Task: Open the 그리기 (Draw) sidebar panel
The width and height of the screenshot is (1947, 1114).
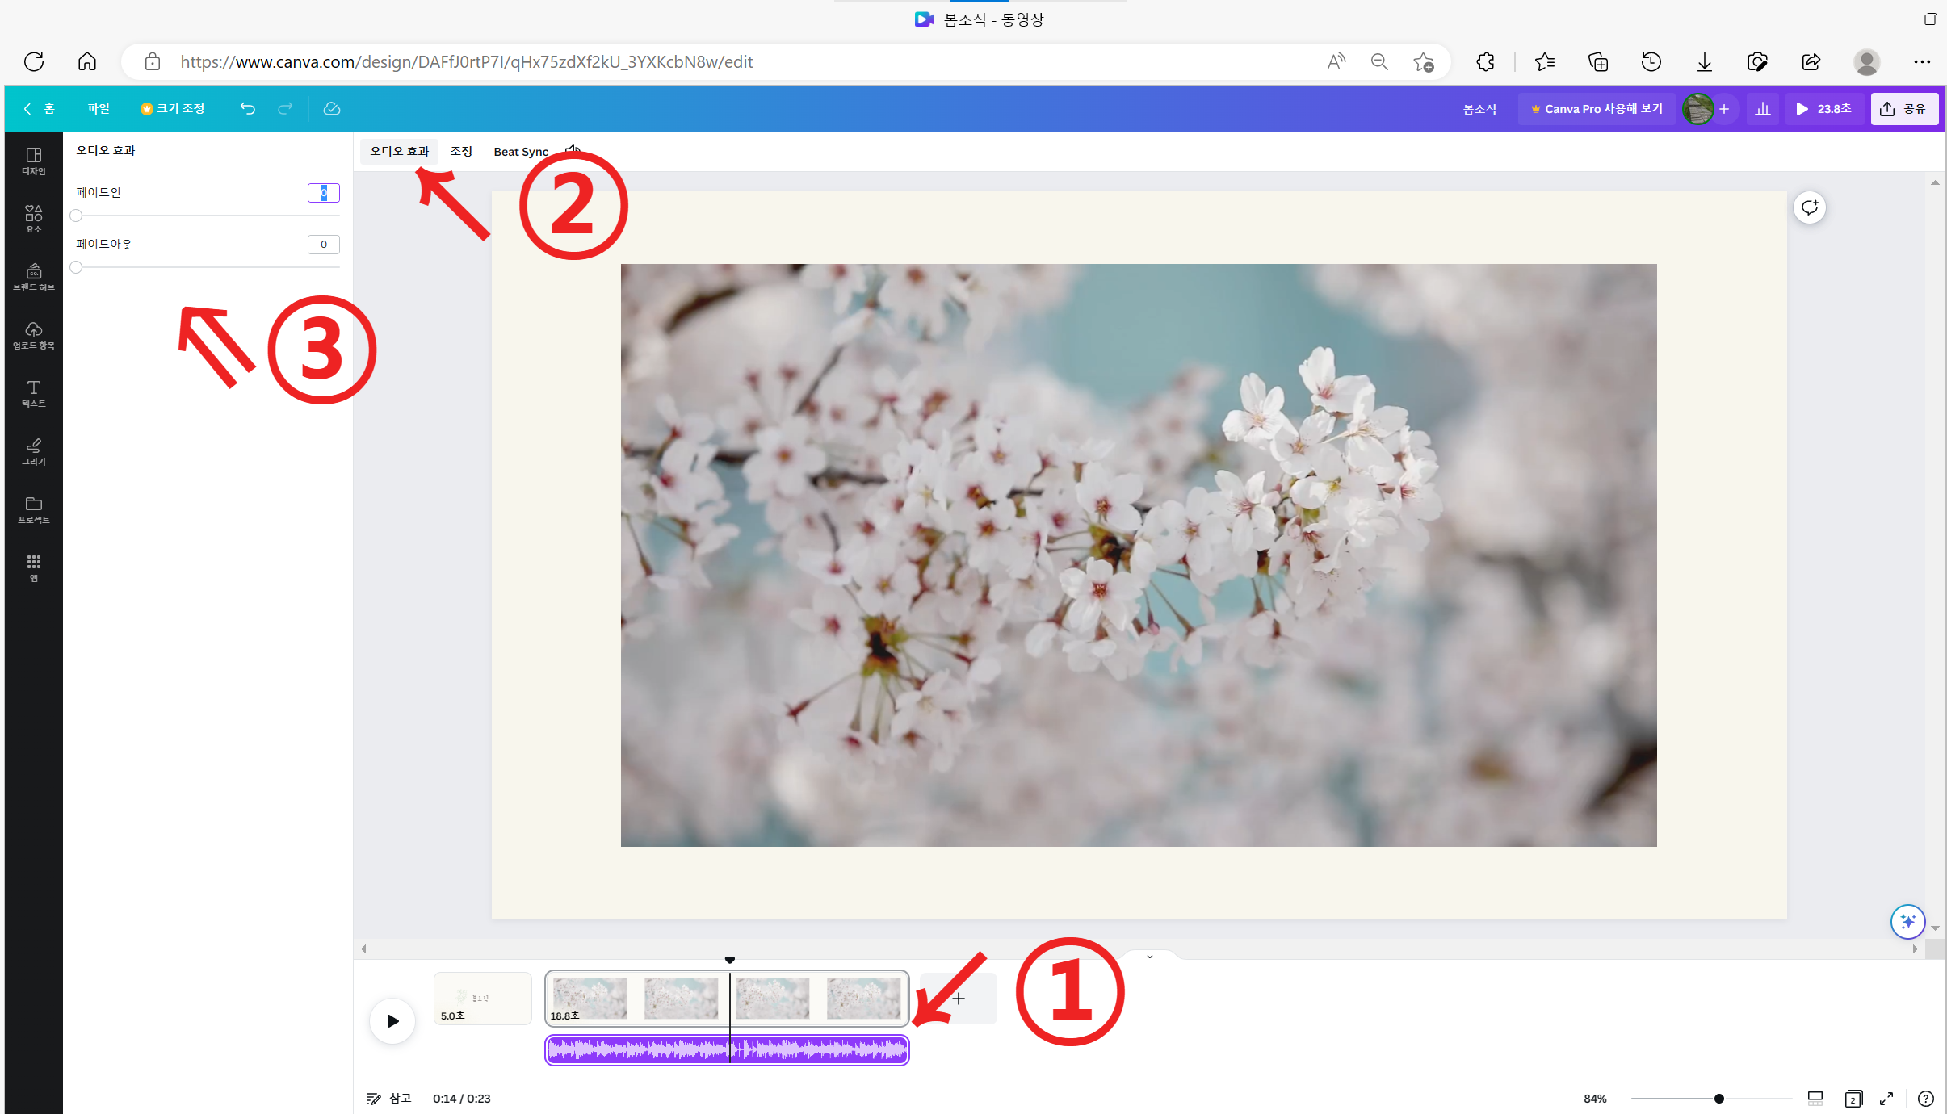Action: pyautogui.click(x=33, y=451)
